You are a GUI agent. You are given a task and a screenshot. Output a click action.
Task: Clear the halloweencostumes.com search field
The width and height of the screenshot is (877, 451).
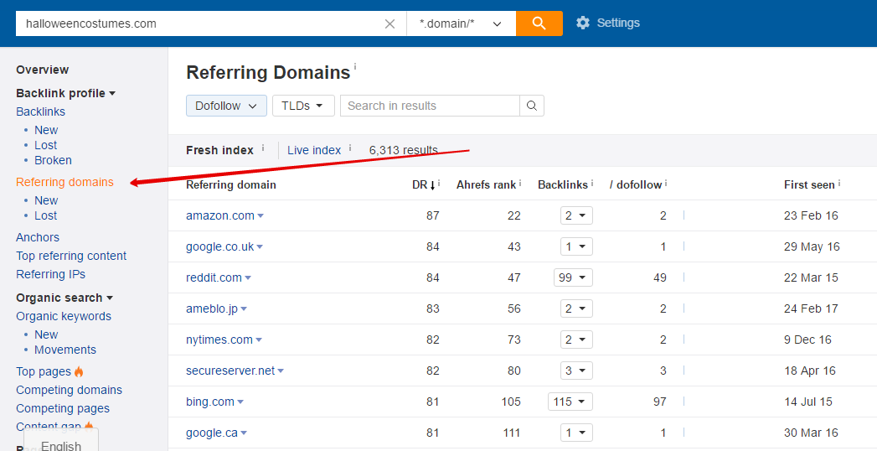click(389, 23)
